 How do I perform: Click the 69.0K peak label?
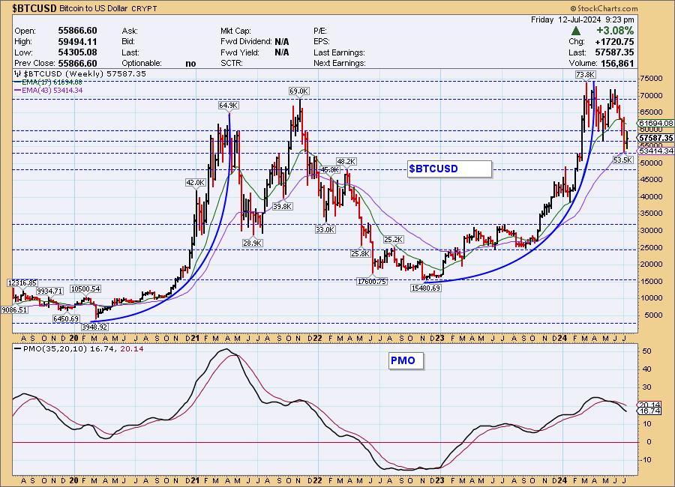(298, 91)
